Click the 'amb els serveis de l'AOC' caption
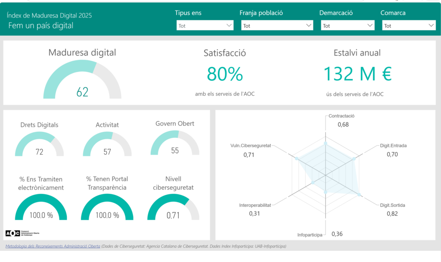The width and height of the screenshot is (441, 262). [225, 94]
